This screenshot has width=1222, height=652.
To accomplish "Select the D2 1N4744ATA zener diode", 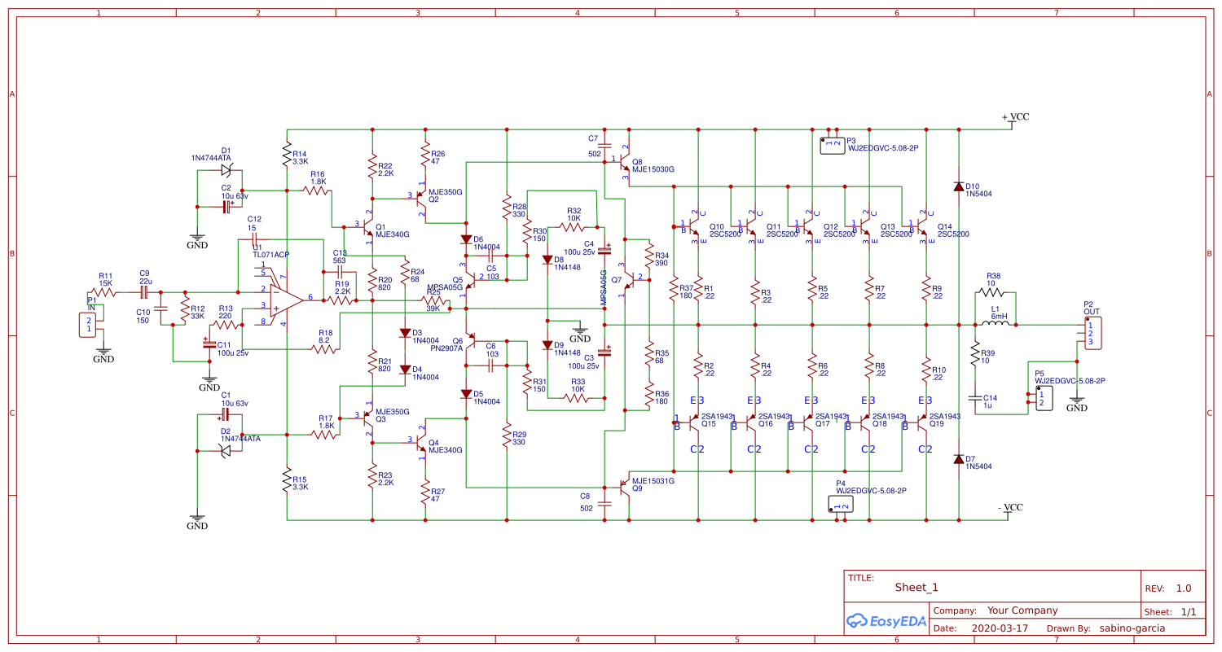I will pos(226,449).
